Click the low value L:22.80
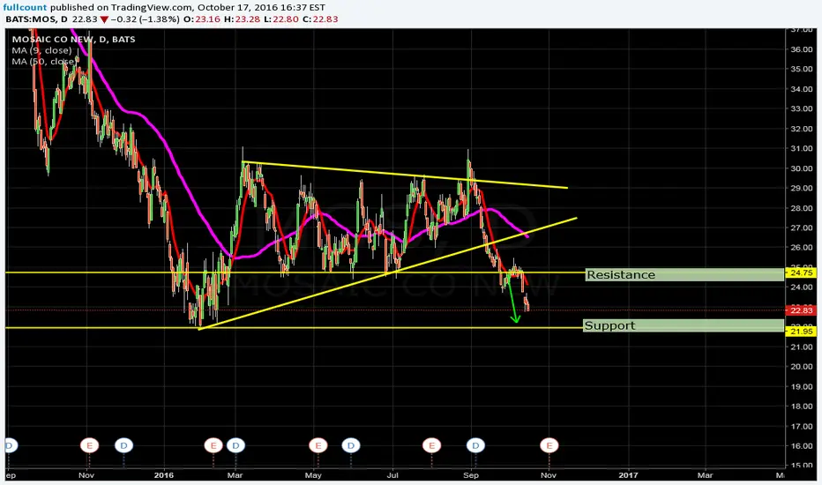 click(x=280, y=19)
